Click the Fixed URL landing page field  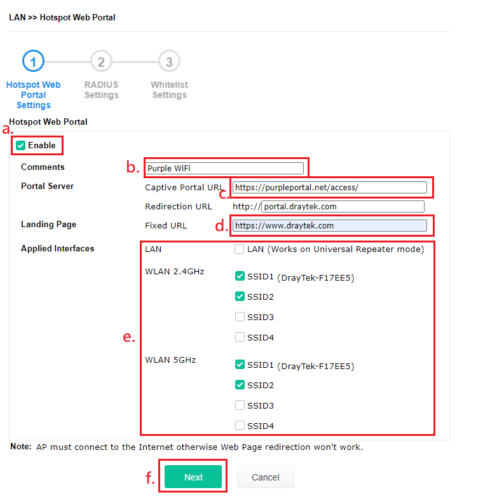[x=330, y=226]
